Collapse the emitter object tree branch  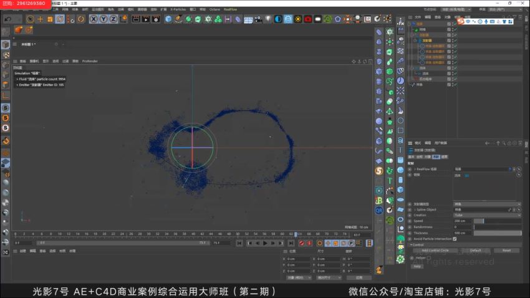click(415, 41)
